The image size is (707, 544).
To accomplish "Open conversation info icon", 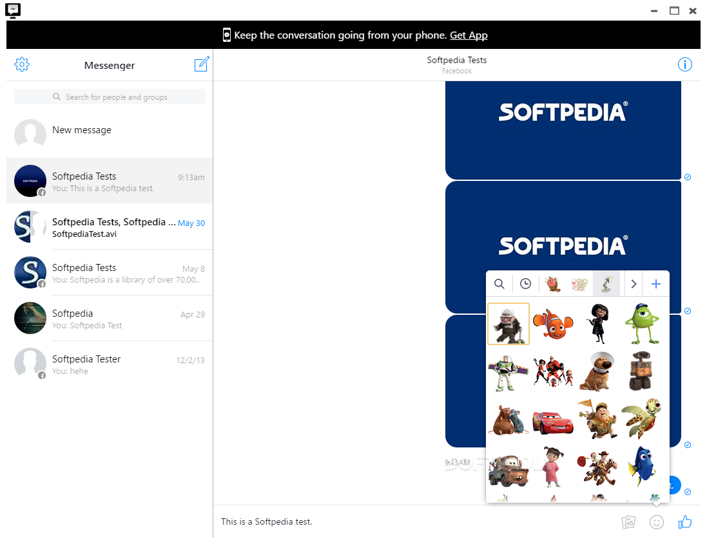I will pos(685,64).
